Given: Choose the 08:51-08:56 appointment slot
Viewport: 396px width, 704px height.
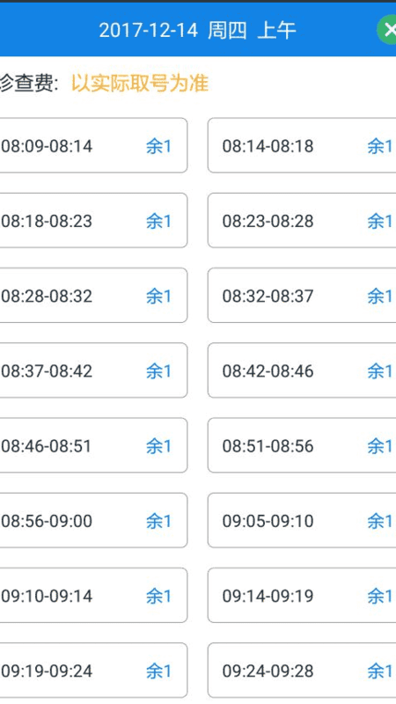Looking at the screenshot, I should (x=302, y=445).
